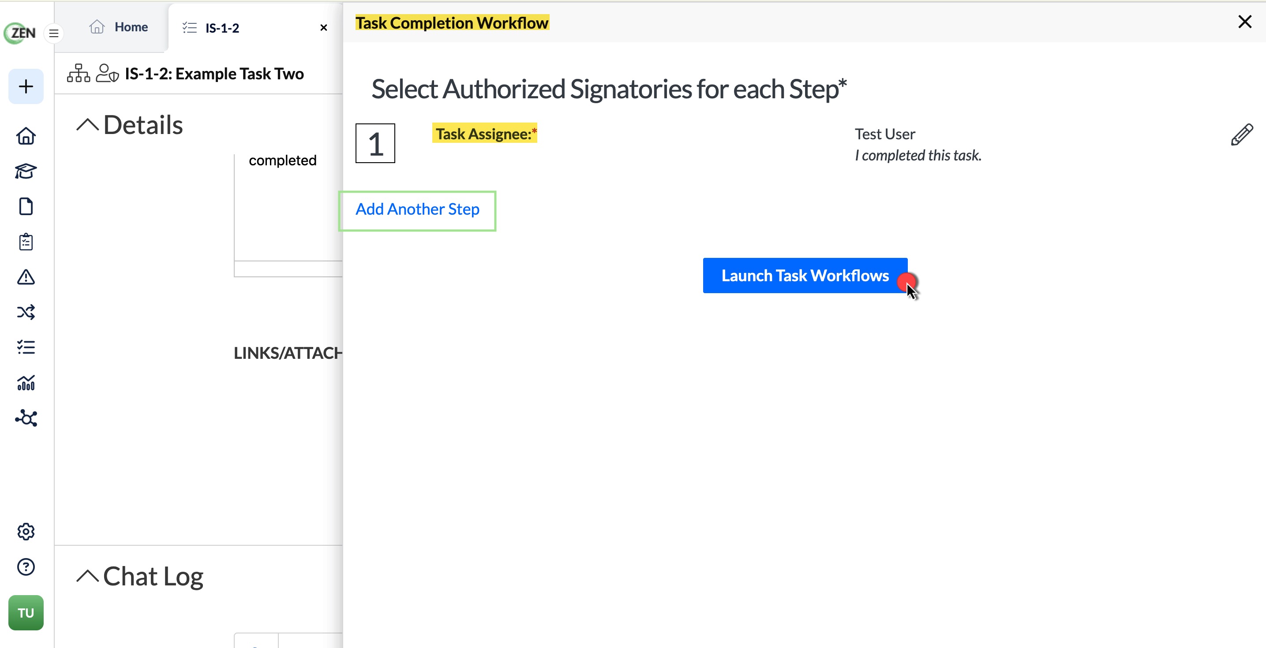Open the clipboard checklist icon in sidebar
This screenshot has width=1266, height=648.
click(26, 242)
